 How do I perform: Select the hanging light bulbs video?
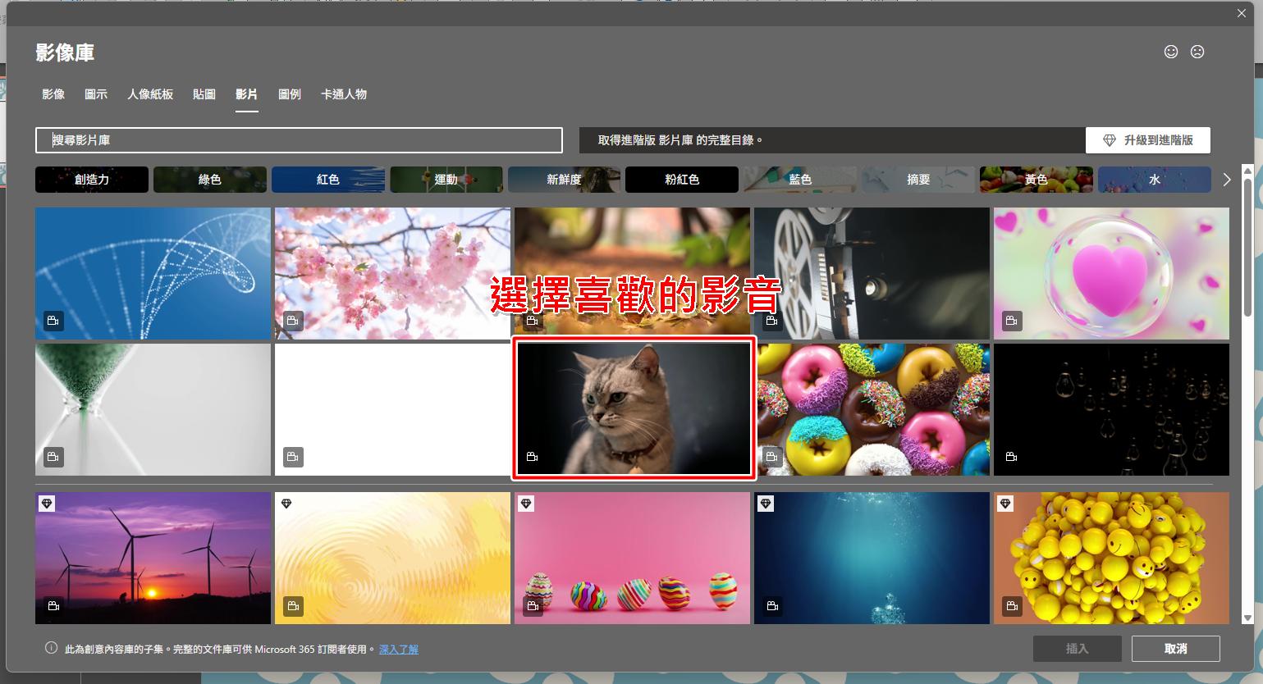click(1111, 409)
